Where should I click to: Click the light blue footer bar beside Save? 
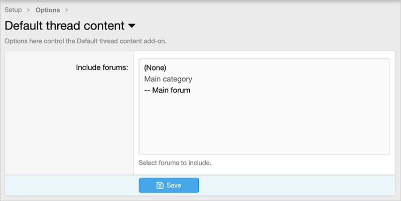(x=301, y=185)
